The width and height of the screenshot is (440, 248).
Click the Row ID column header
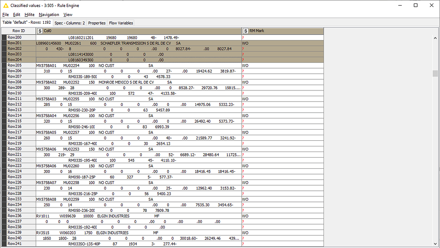point(19,31)
